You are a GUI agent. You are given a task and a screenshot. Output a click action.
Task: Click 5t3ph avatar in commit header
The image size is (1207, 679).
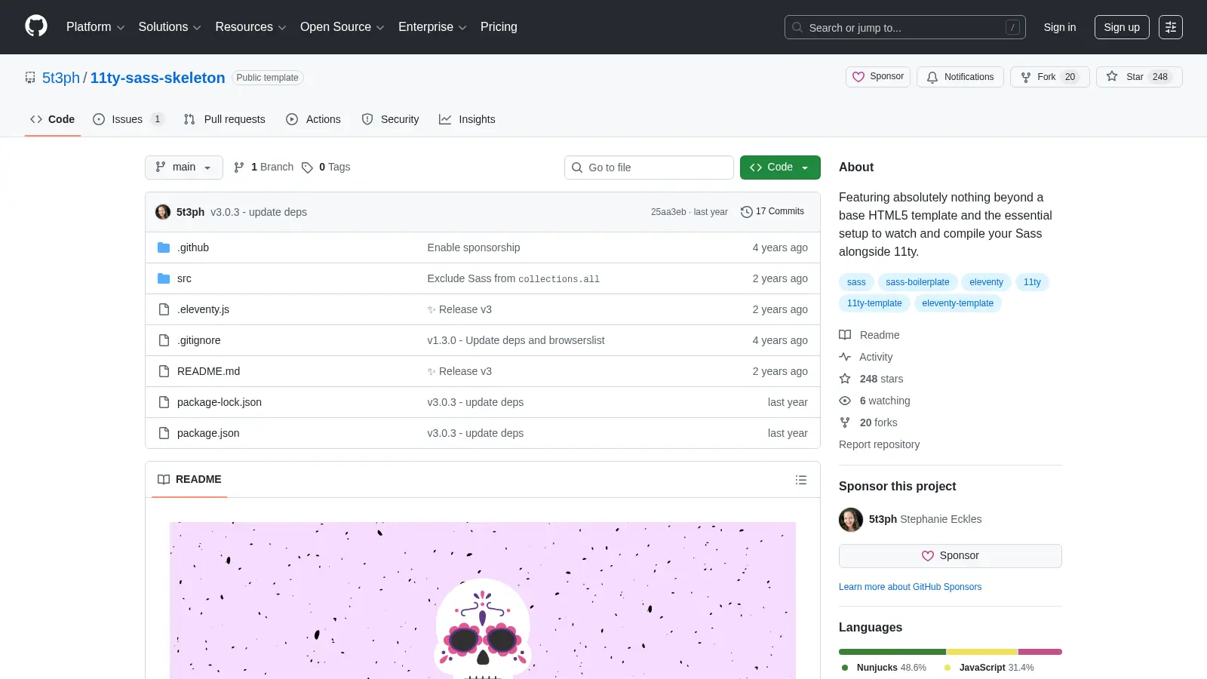tap(163, 212)
